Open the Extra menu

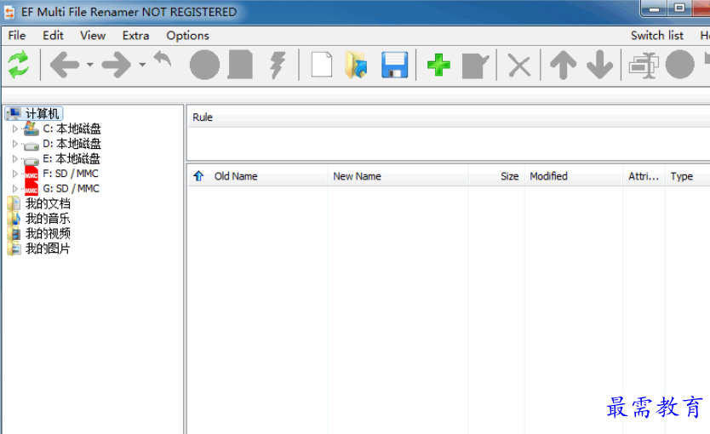(x=135, y=35)
